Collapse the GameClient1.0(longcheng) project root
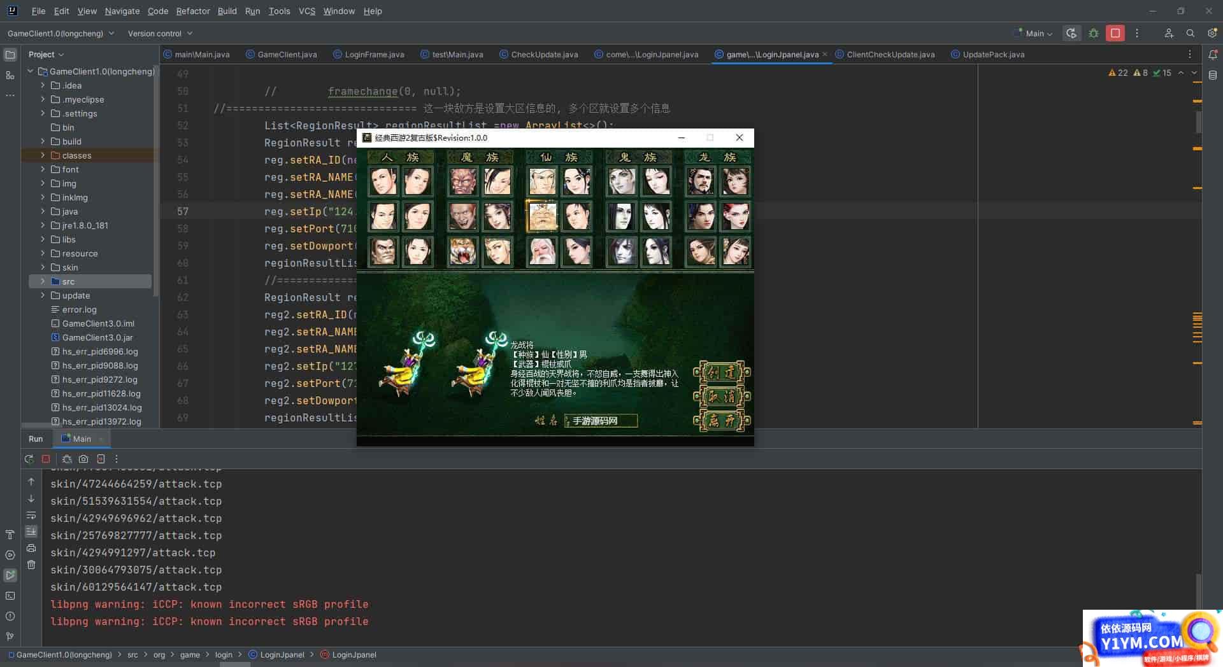Image resolution: width=1223 pixels, height=667 pixels. point(30,71)
